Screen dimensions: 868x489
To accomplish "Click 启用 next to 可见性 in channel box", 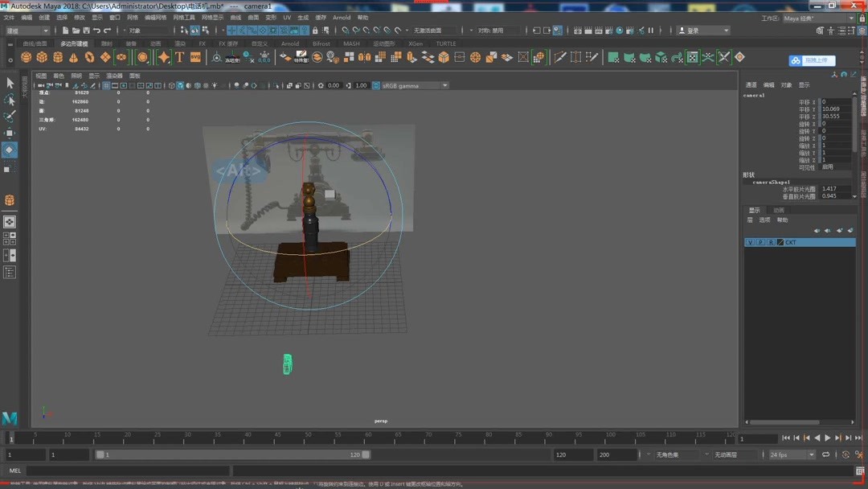I will pyautogui.click(x=827, y=167).
